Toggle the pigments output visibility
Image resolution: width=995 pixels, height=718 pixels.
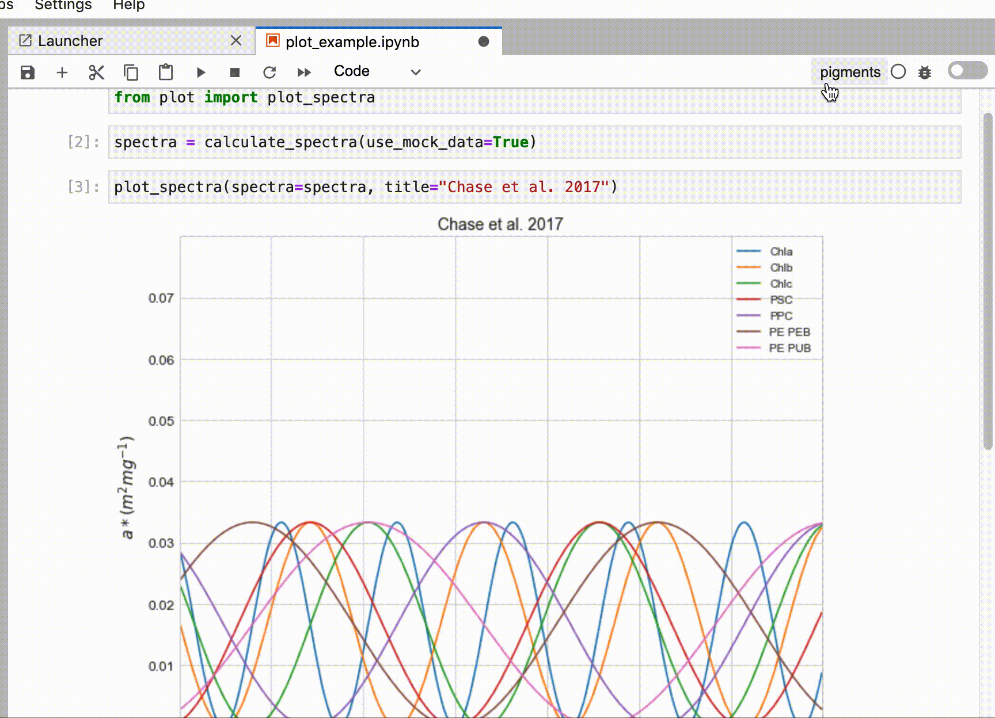[849, 71]
